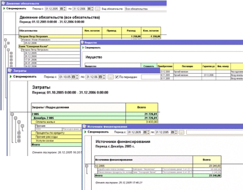Toggle the По периодам checkbox
Viewport: 243px width, 190px height.
[x=117, y=77]
